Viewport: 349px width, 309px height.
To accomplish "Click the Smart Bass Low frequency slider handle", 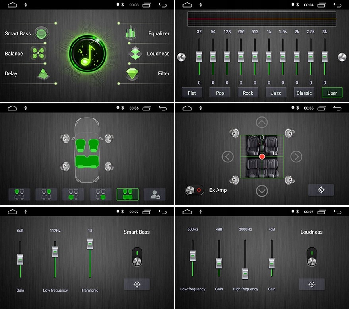I will click(55, 251).
